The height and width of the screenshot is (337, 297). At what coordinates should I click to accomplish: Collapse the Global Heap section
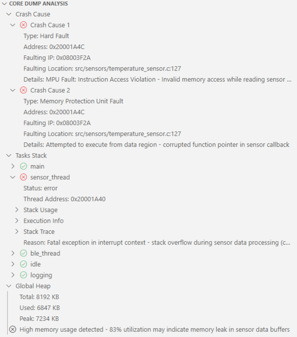click(9, 286)
